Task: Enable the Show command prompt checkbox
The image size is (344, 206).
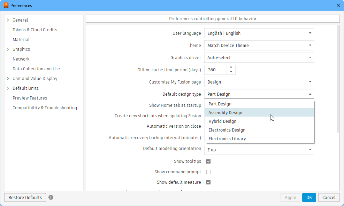Action: click(x=208, y=172)
